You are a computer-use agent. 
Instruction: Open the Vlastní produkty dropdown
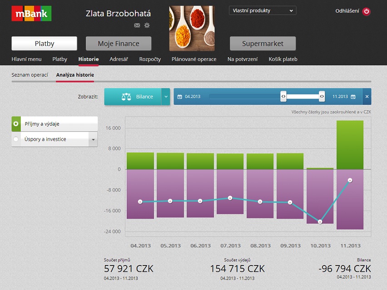point(263,10)
